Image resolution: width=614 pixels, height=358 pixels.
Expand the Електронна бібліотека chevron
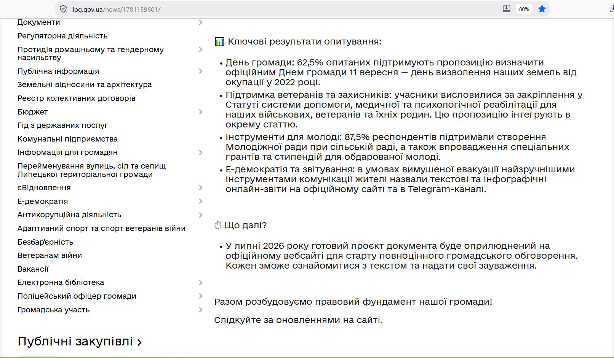coord(201,283)
